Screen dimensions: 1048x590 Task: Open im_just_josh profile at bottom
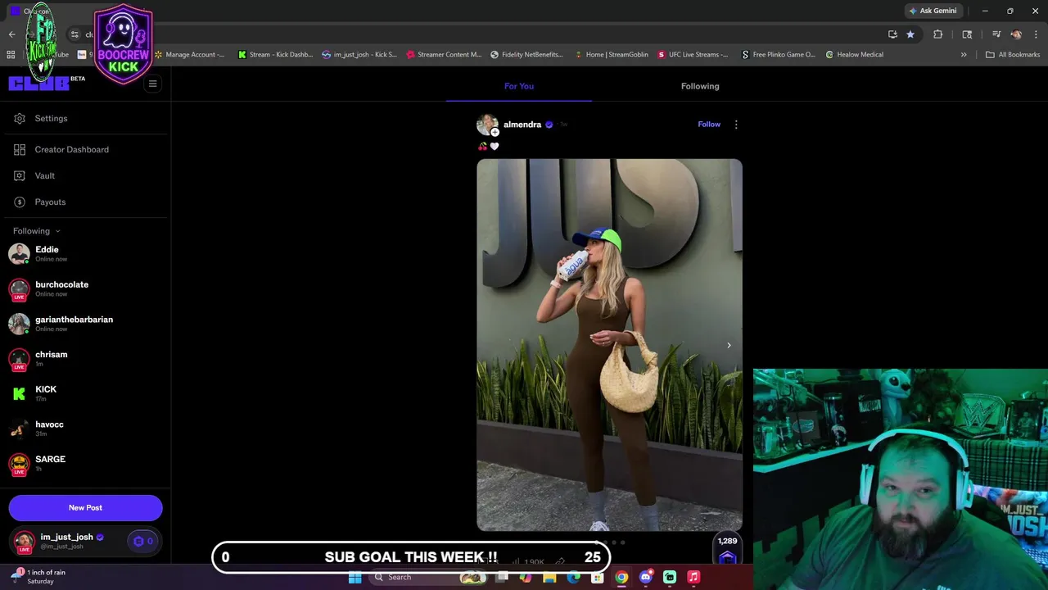coord(65,542)
